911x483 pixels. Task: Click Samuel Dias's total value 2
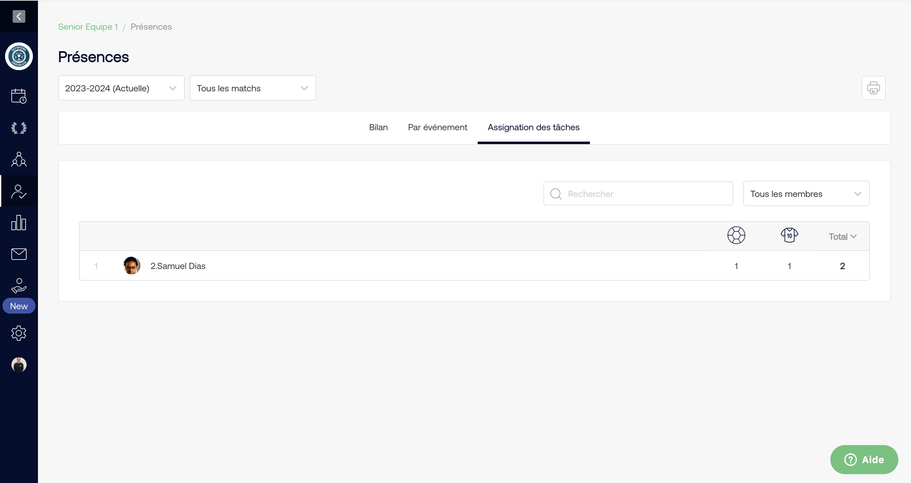click(x=842, y=266)
